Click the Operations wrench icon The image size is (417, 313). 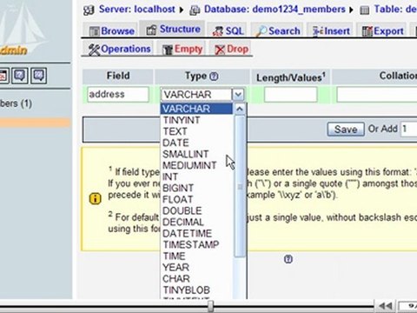coord(94,50)
